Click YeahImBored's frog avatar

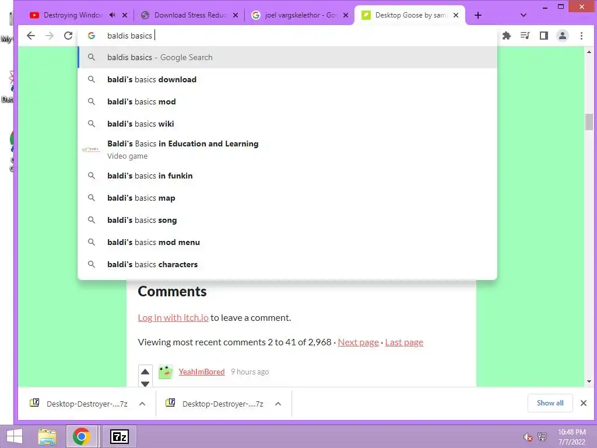[x=166, y=372]
